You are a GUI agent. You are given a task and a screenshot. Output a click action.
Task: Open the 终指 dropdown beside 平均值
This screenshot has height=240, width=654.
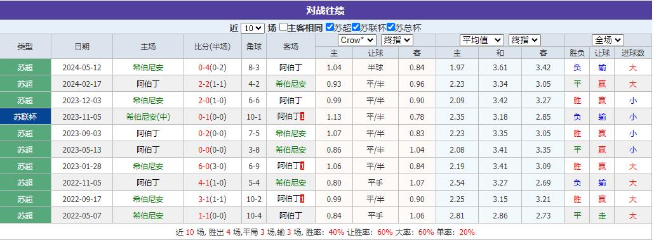(x=524, y=40)
